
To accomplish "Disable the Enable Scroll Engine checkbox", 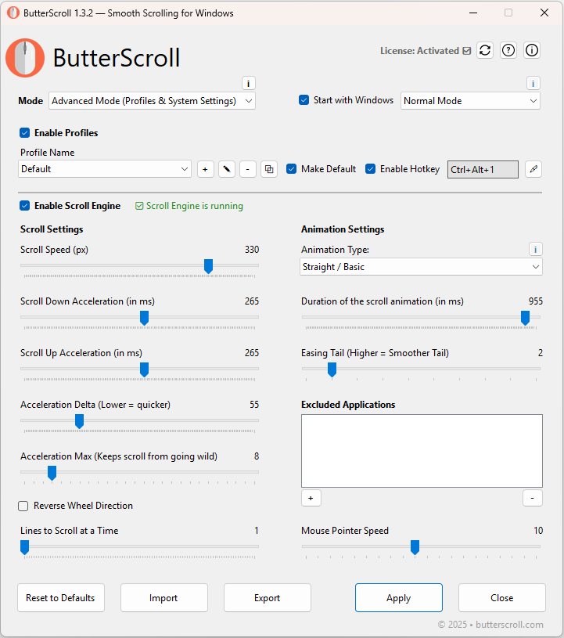I will pos(25,205).
